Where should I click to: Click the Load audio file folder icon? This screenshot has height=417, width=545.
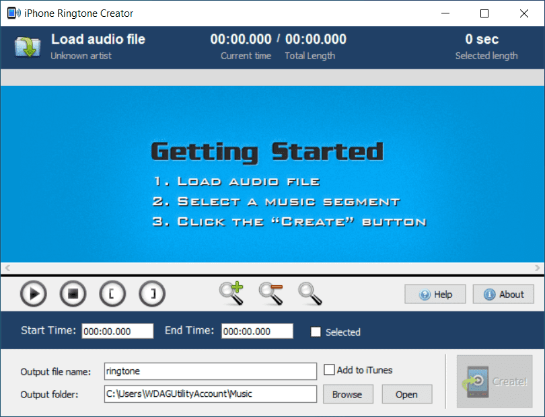click(28, 47)
